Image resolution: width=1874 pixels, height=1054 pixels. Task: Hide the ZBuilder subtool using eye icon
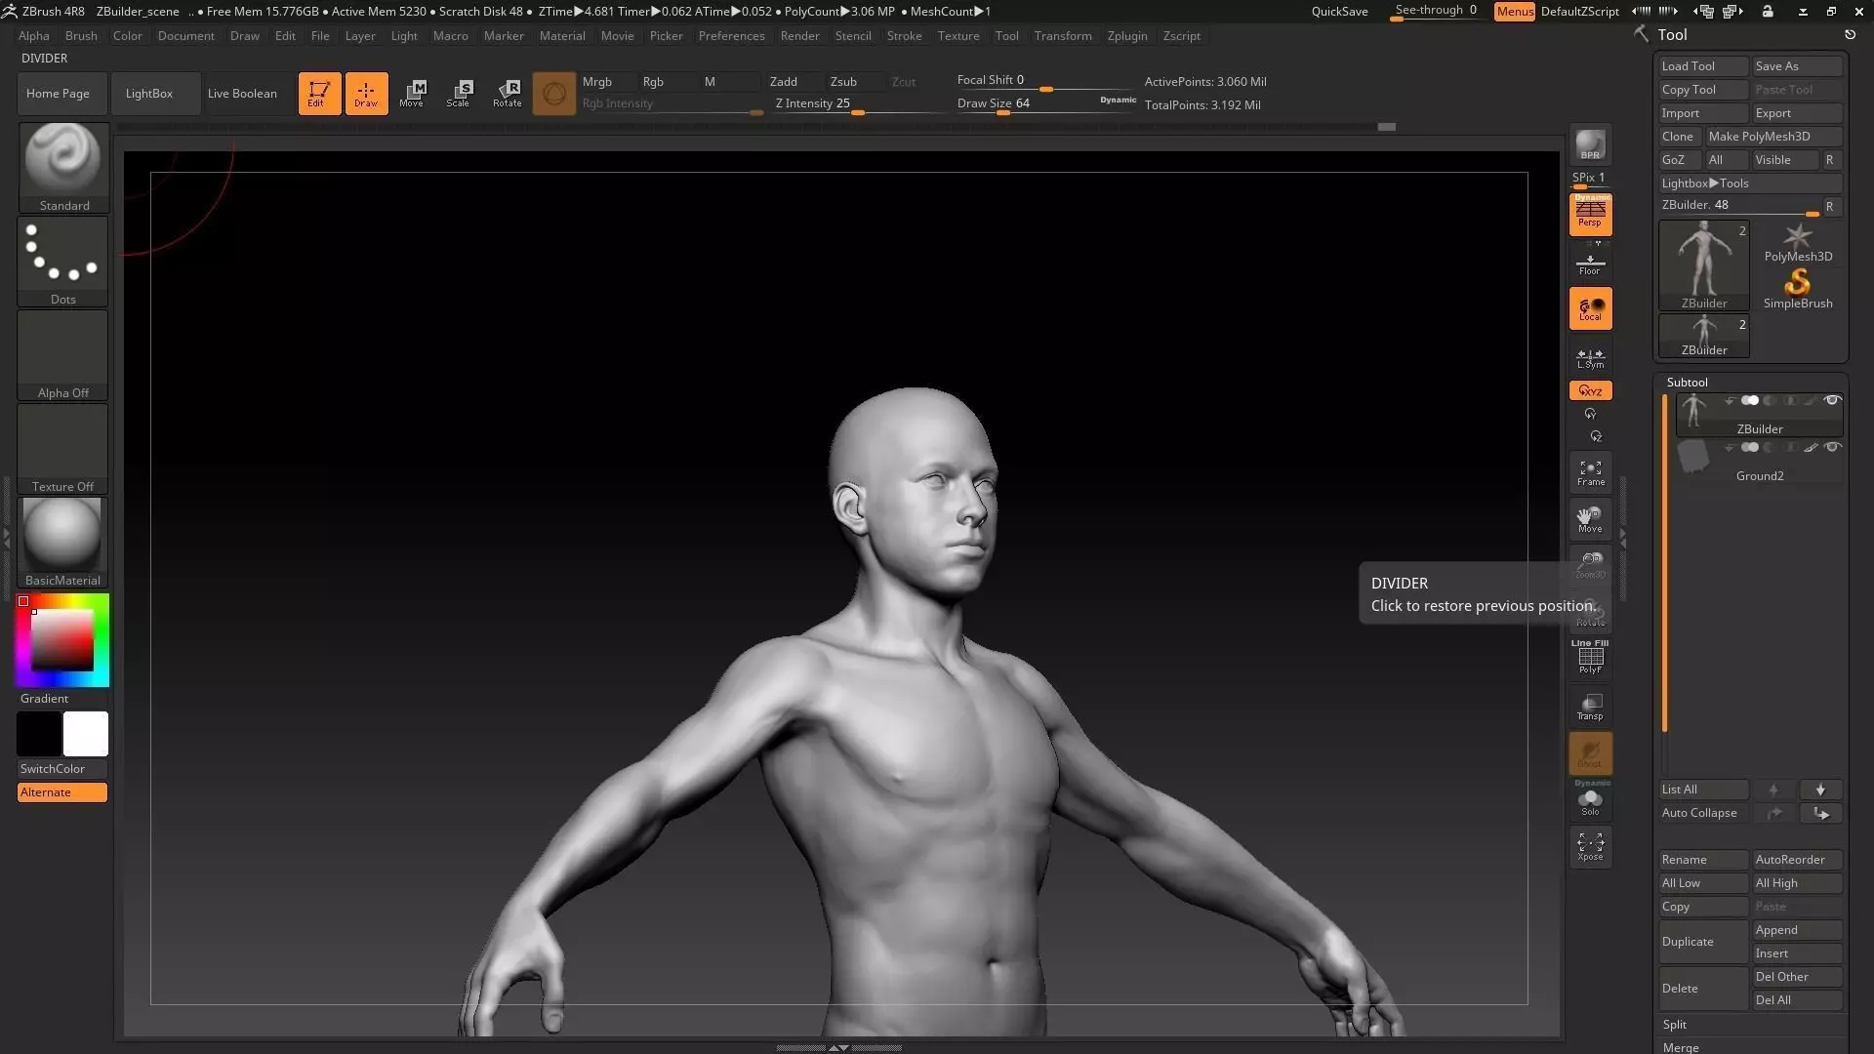pyautogui.click(x=1833, y=401)
